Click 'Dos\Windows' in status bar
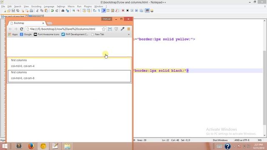Viewport: 267px width, 150px height. click(220, 140)
